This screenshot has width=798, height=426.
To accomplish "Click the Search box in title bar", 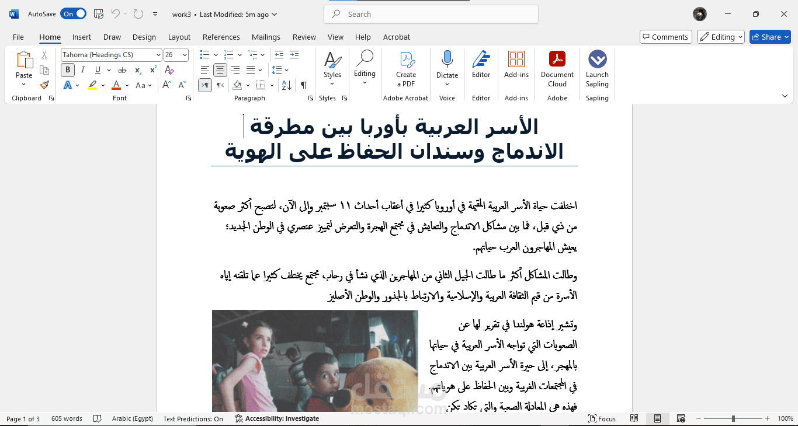I will 431,14.
